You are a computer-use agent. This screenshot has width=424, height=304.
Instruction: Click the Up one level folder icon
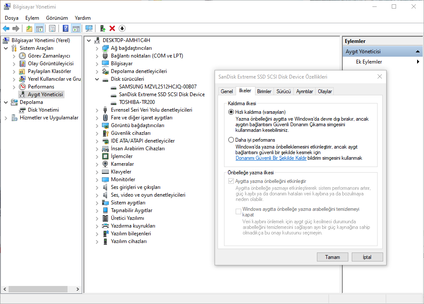point(29,28)
